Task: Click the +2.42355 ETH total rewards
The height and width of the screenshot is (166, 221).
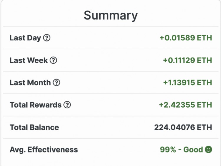Action: [x=185, y=105]
